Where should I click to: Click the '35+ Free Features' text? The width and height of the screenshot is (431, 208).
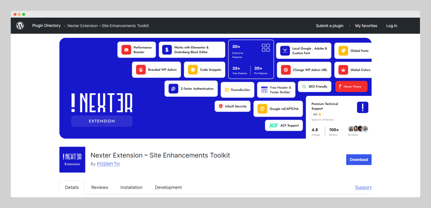[239, 70]
